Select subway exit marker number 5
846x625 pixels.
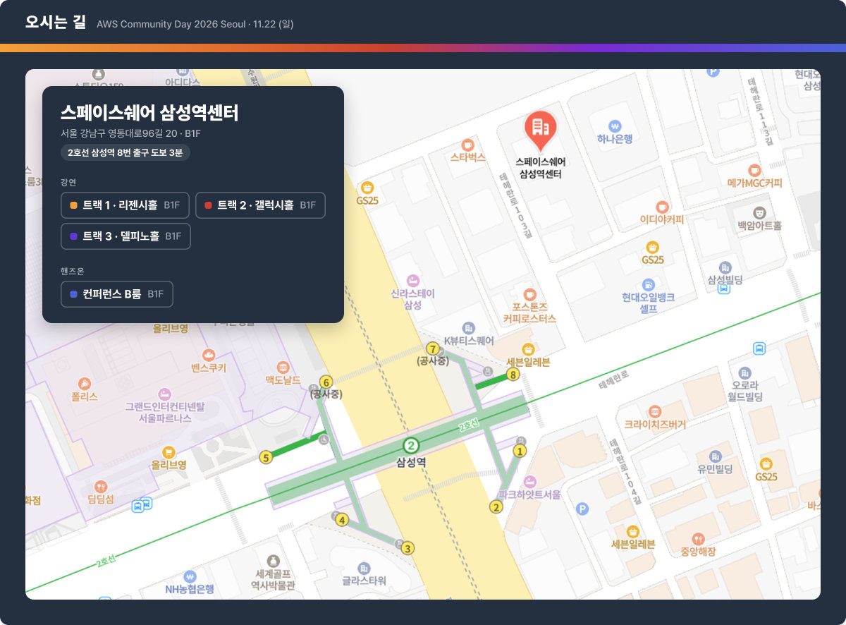click(x=266, y=458)
